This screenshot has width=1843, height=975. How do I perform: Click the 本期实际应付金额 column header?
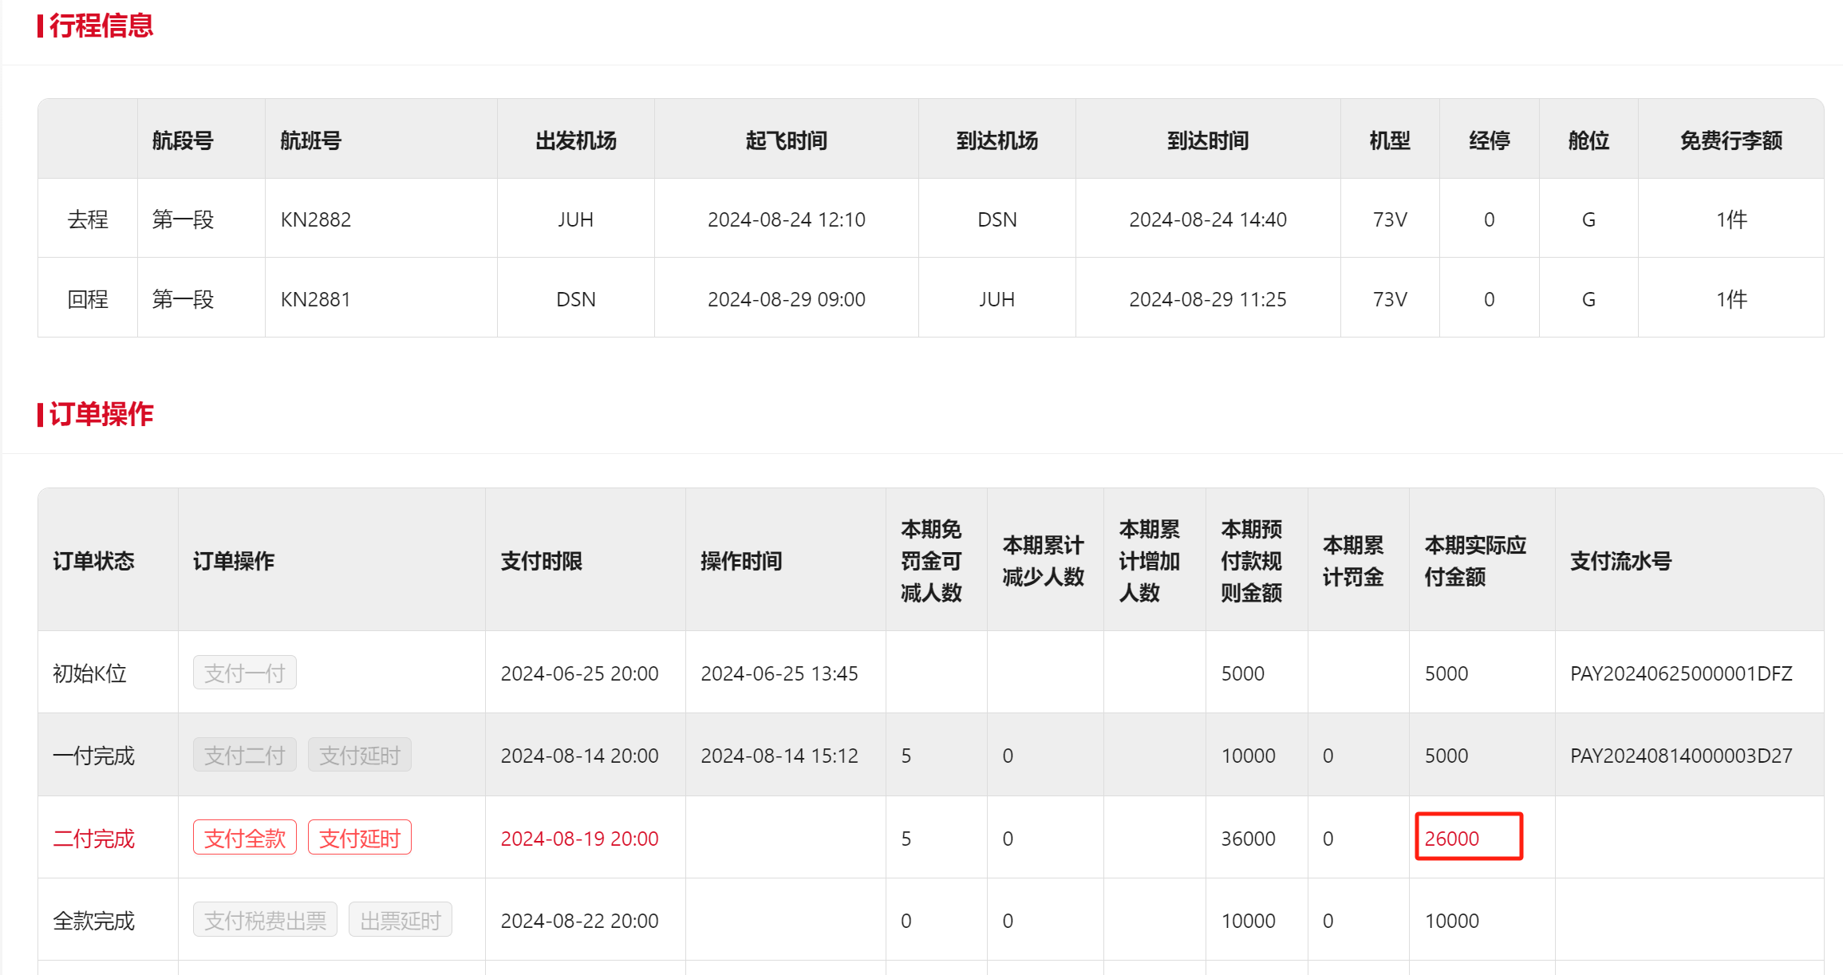(x=1474, y=561)
